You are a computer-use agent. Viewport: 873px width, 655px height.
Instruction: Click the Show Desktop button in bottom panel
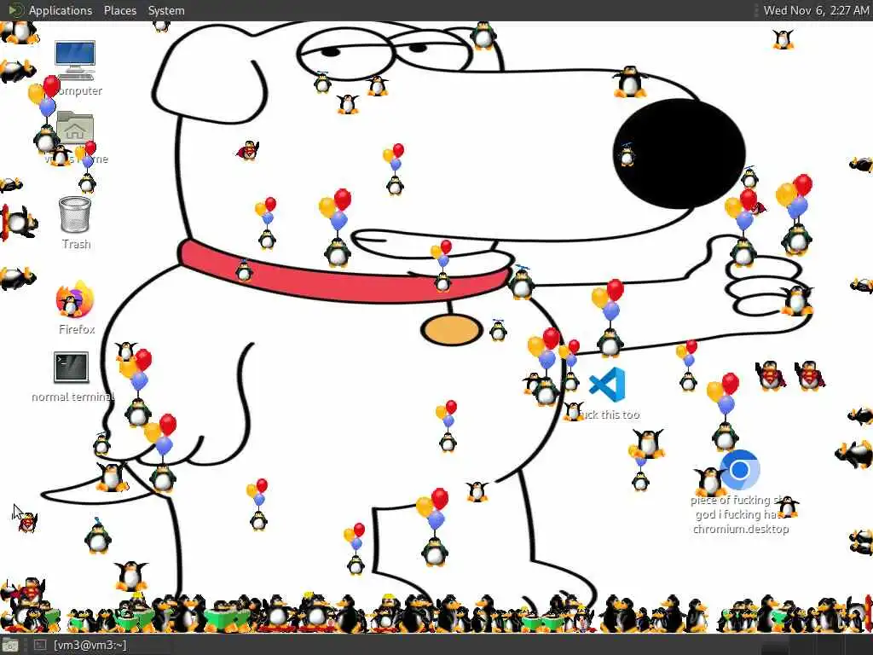[x=10, y=645]
